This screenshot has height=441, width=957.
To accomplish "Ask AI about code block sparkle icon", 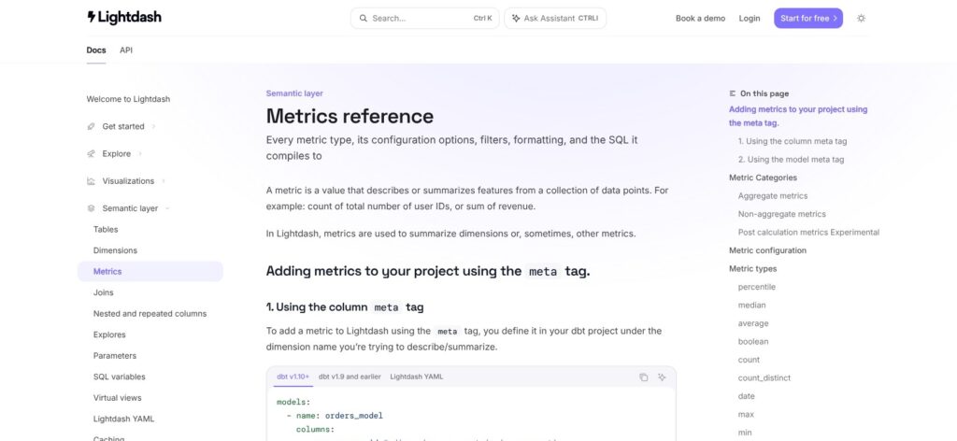I will [x=662, y=377].
